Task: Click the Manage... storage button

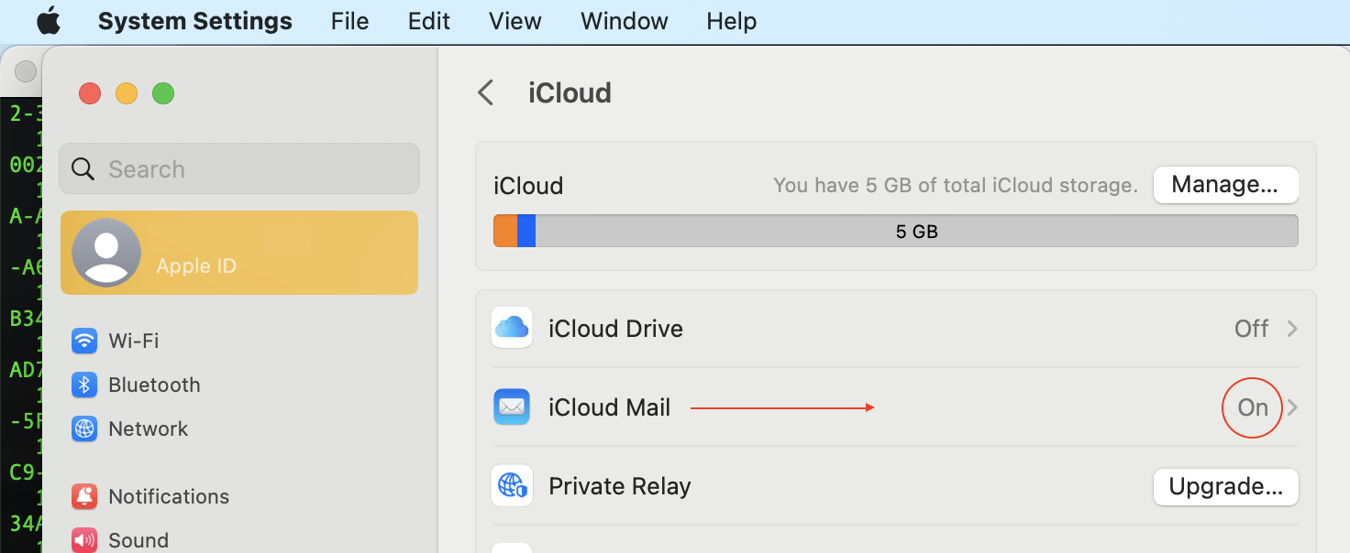Action: (1225, 185)
